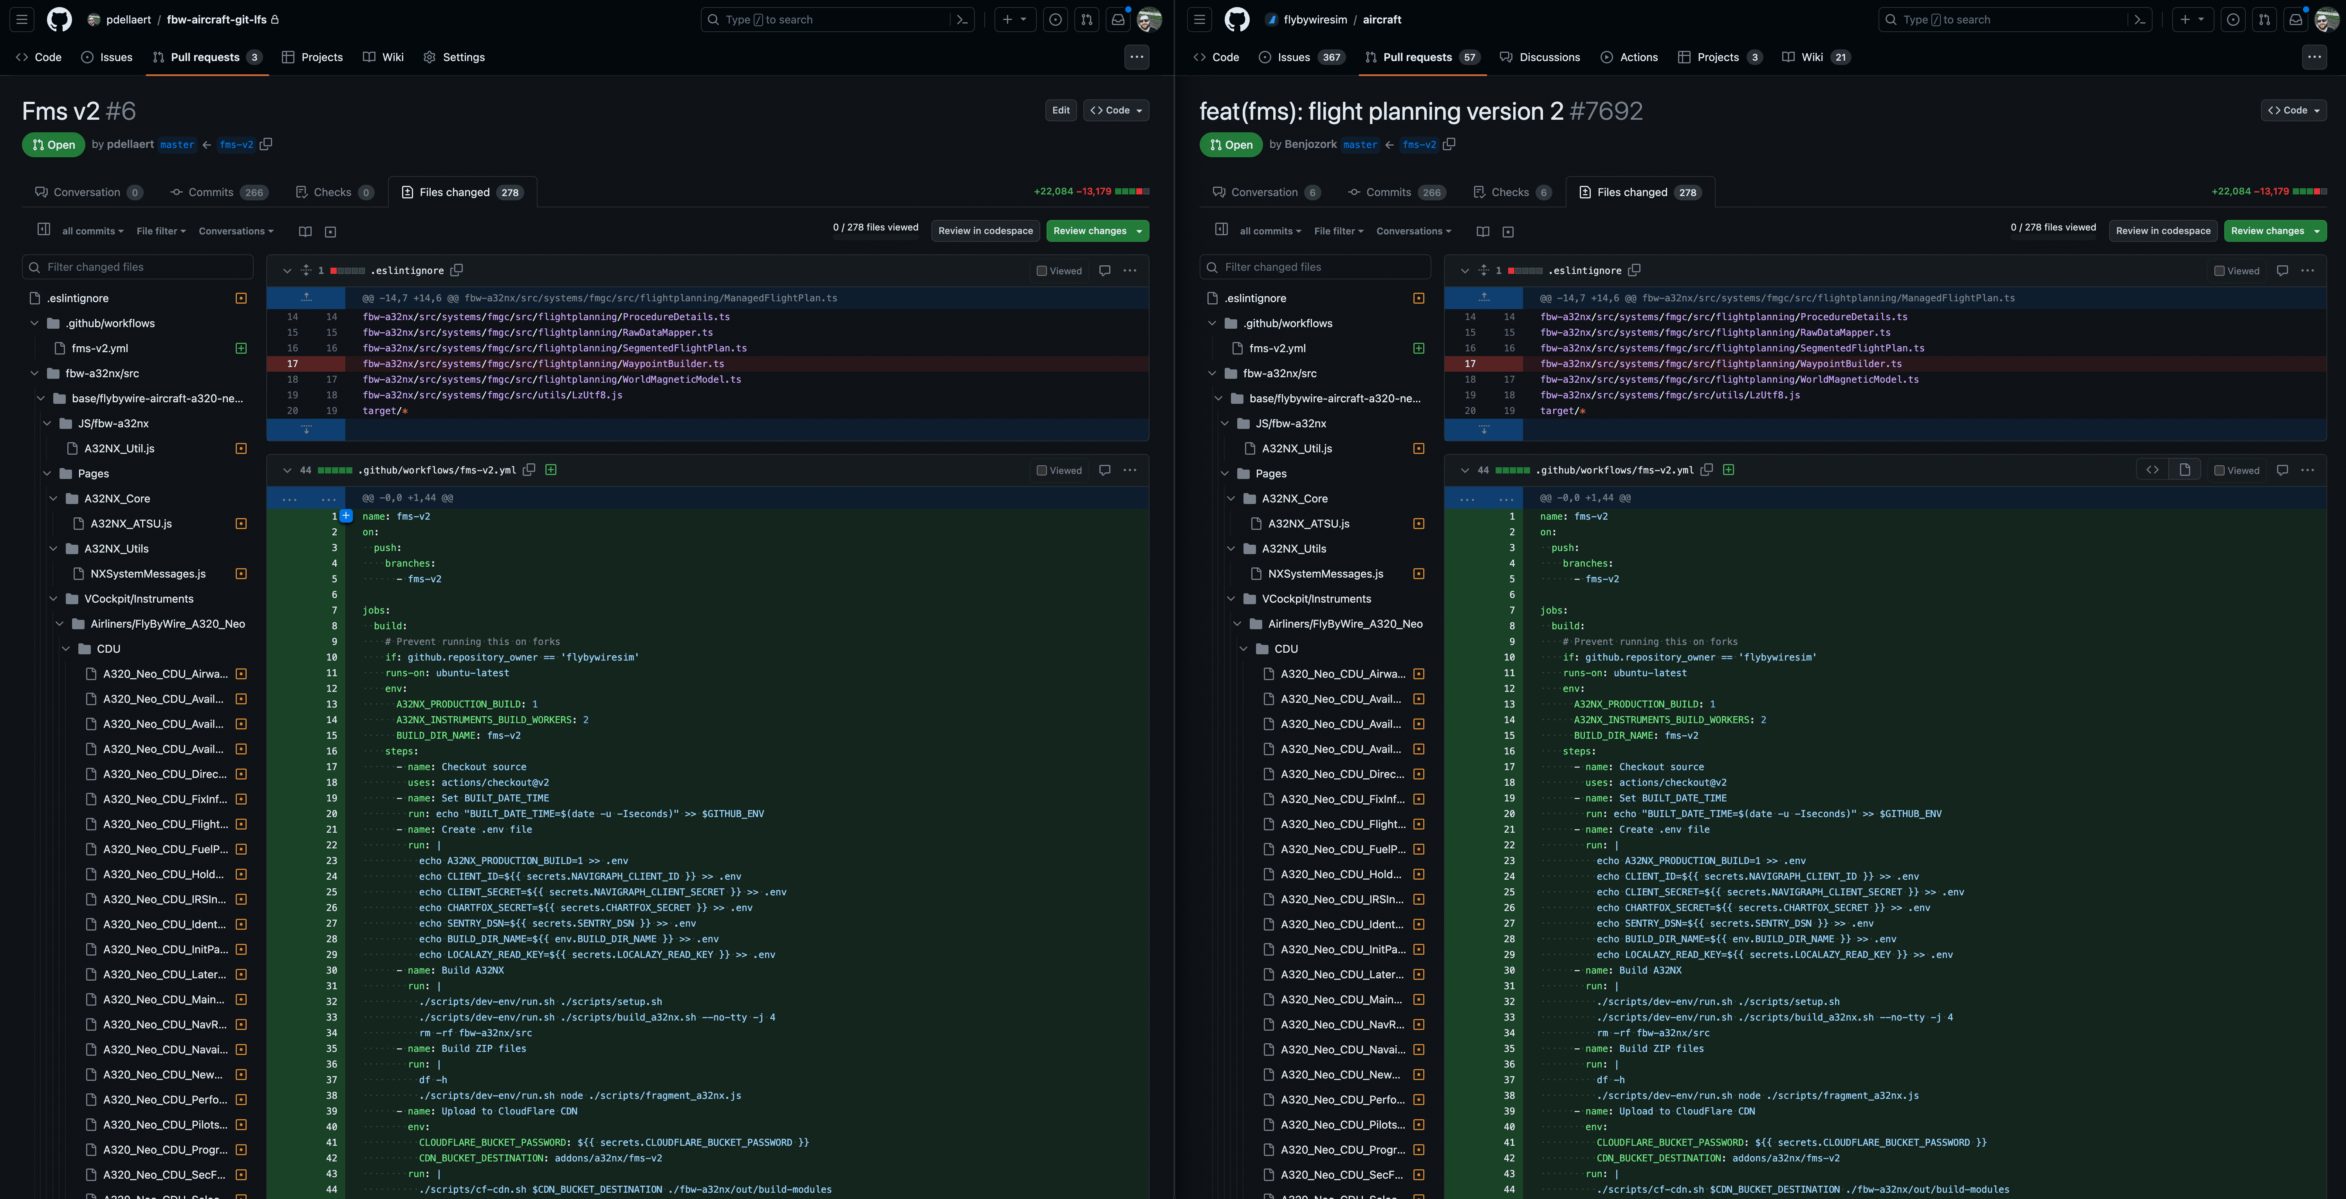Open the File filter dropdown in left pane
This screenshot has height=1199, width=2346.
[x=160, y=231]
